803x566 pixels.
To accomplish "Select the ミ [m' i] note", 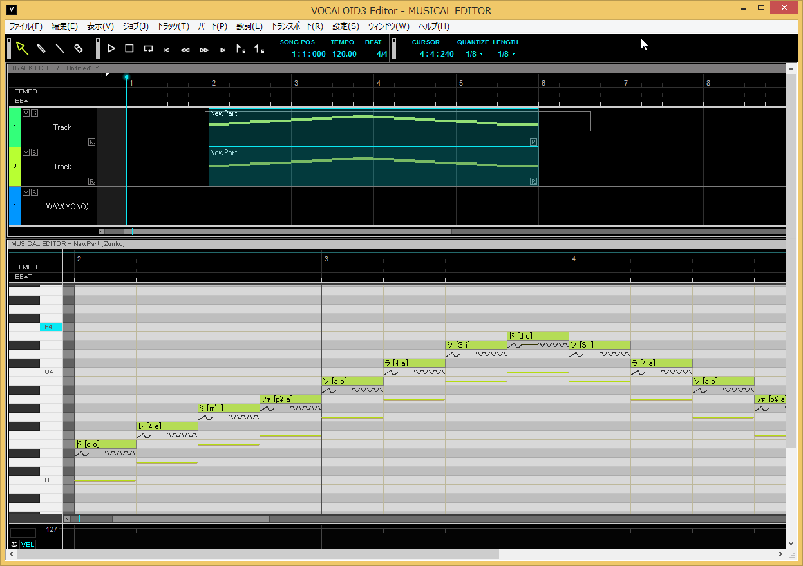I will click(x=229, y=408).
